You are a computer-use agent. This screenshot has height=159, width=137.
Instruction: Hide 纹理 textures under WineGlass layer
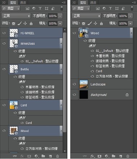click(15, 51)
